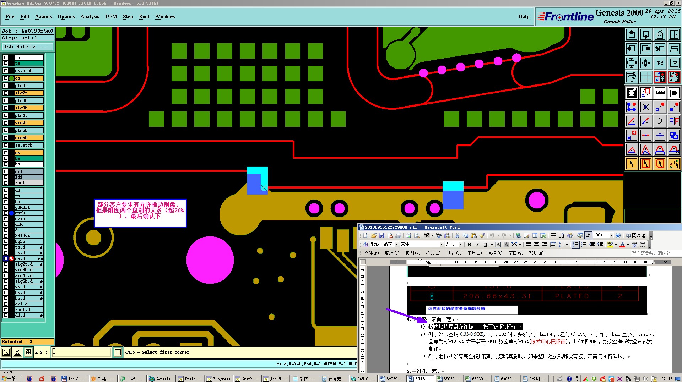Click the 1:2 zoom scale icon

pyautogui.click(x=660, y=63)
